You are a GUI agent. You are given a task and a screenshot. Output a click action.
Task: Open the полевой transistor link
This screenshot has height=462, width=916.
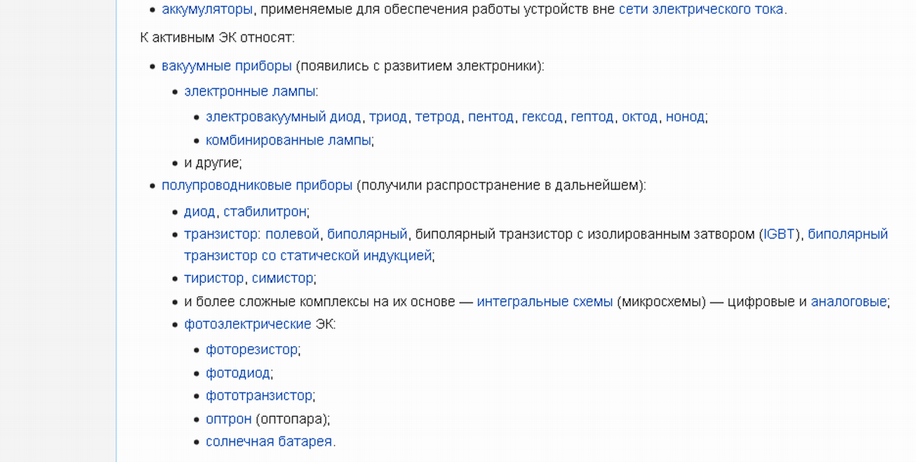click(292, 234)
